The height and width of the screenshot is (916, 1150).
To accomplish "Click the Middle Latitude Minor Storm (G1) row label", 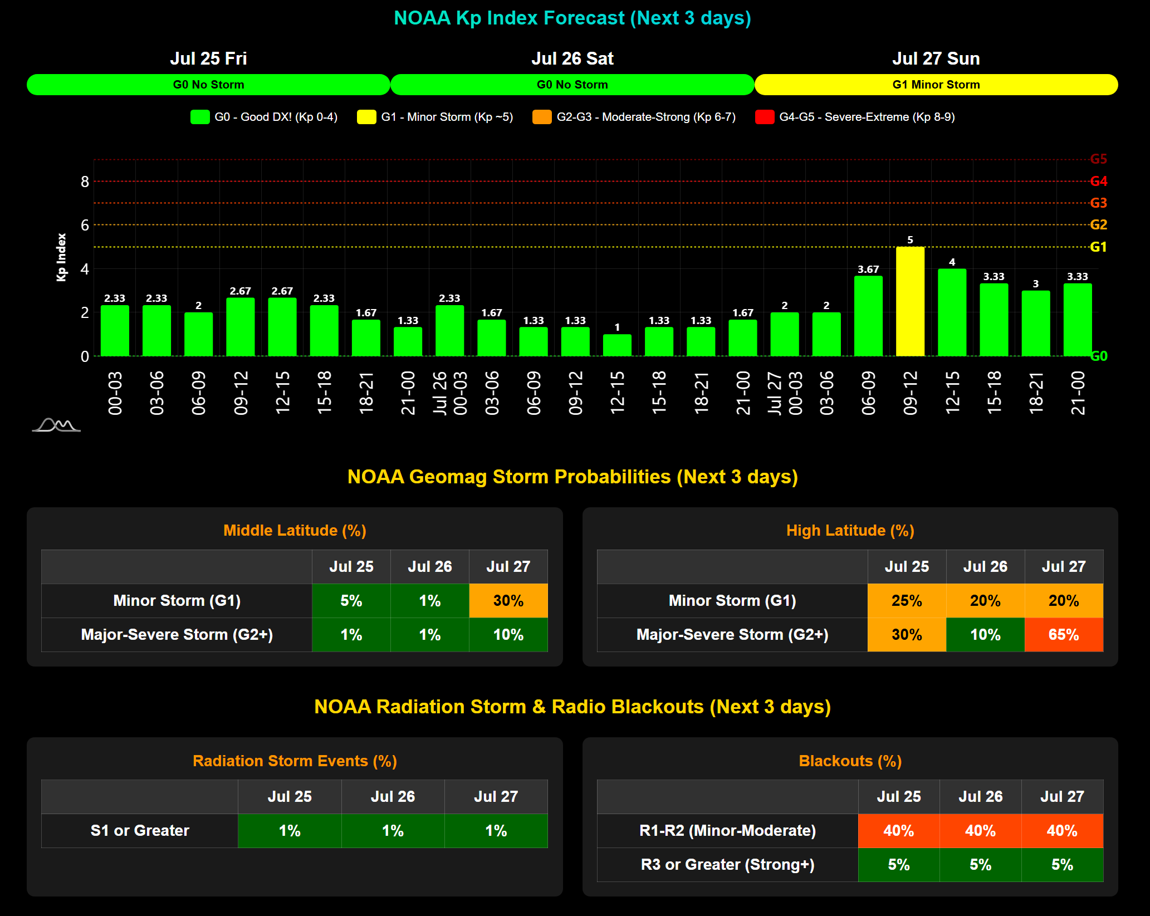I will (177, 601).
